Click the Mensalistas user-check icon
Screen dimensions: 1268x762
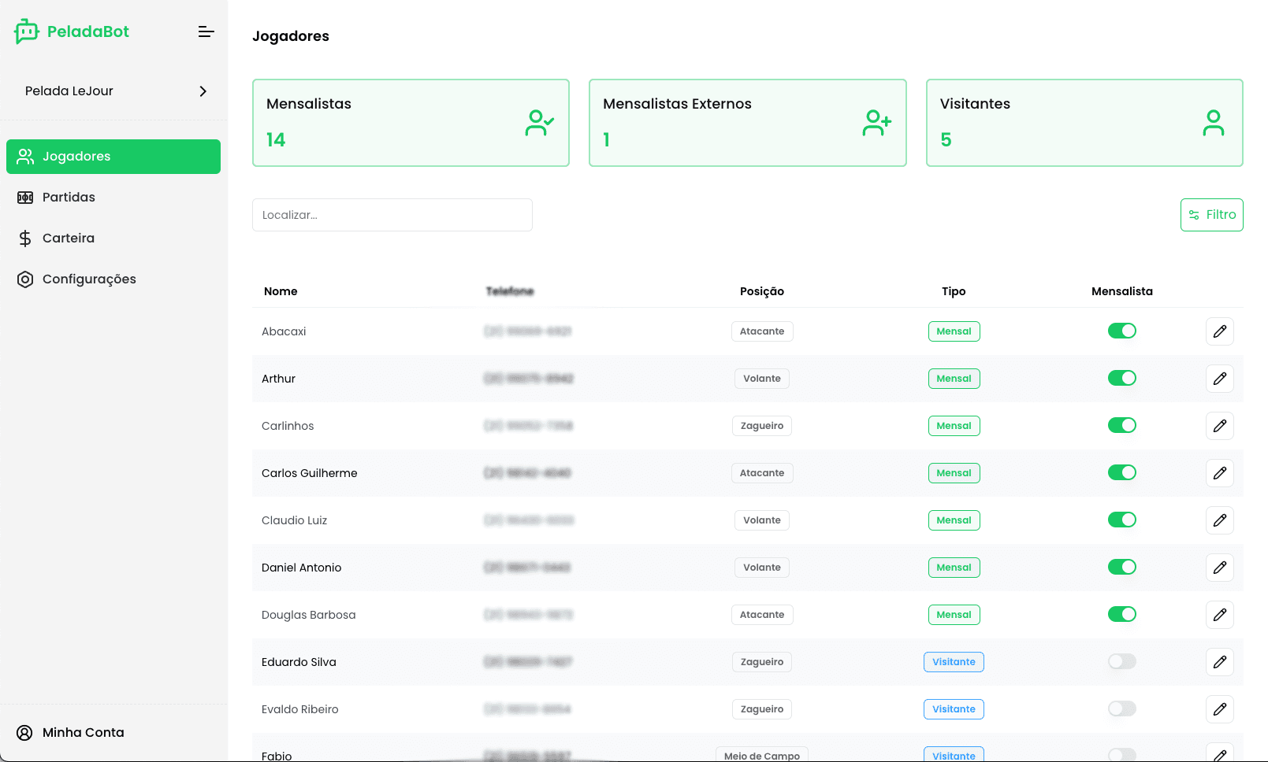[540, 123]
